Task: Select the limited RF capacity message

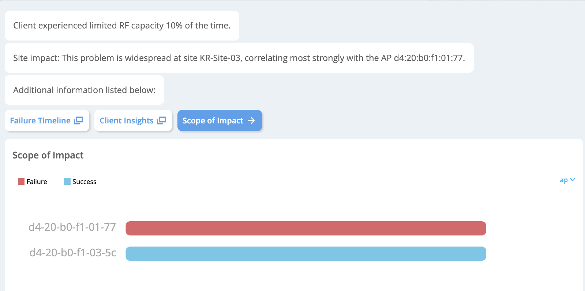Action: pos(122,26)
